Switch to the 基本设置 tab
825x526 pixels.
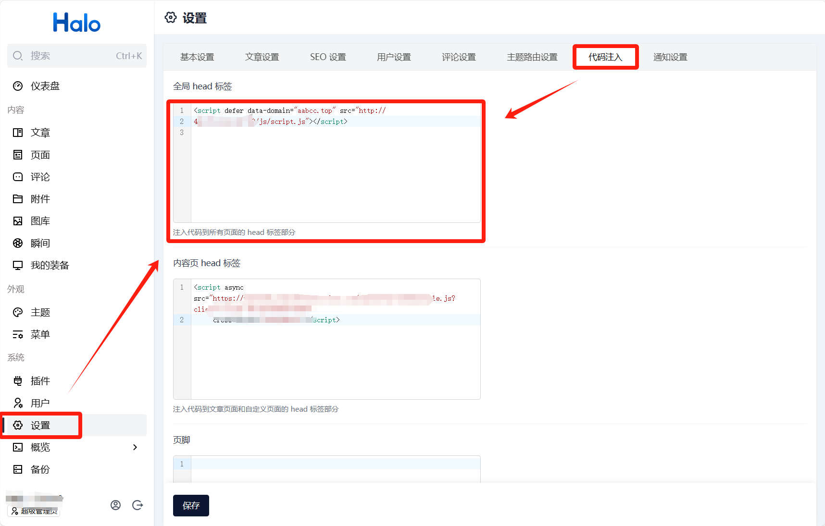(x=197, y=57)
